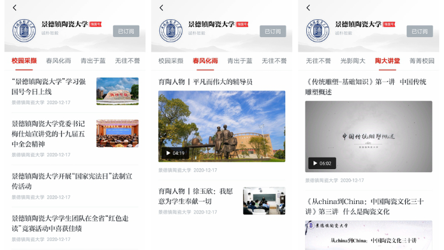Image resolution: width=444 pixels, height=250 pixels.
Task: Tap source and date under 04:19 video
Action: 188,170
